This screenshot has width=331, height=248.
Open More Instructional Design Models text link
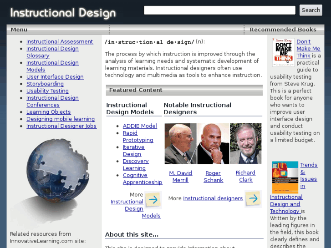(x=136, y=208)
